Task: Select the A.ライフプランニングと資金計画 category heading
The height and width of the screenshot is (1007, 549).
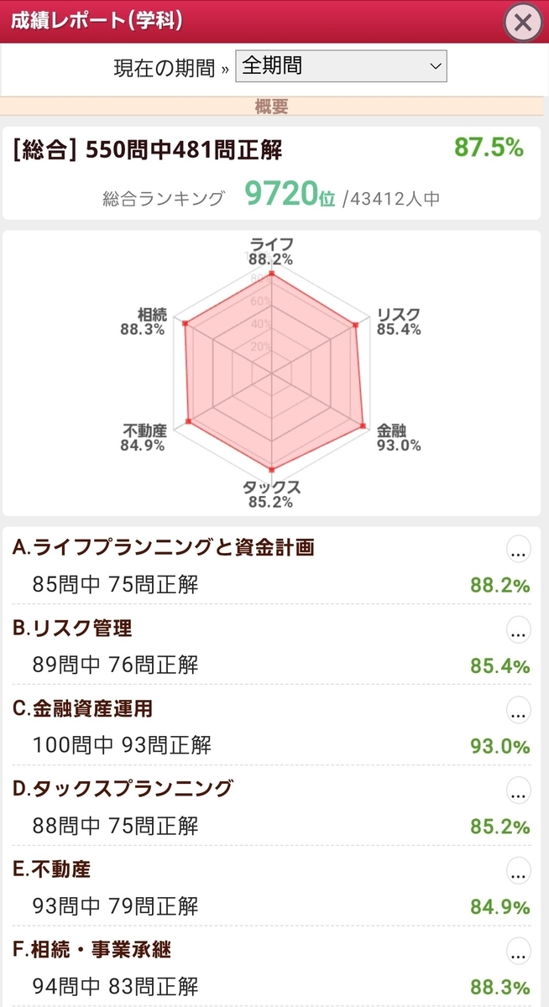Action: (164, 548)
